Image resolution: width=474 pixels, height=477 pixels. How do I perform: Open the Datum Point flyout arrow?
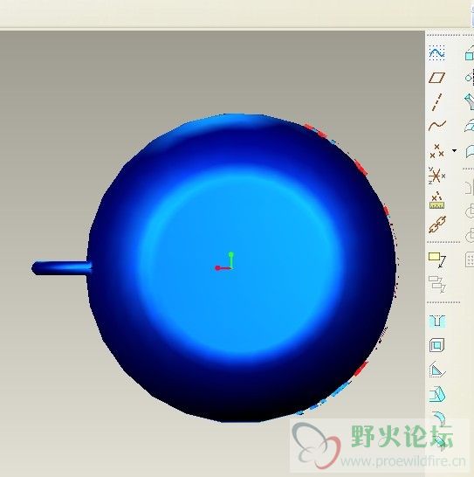[x=454, y=150]
